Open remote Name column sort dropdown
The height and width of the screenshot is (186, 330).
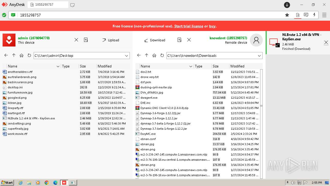click(191, 66)
